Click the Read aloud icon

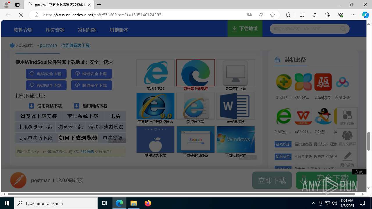pos(261,15)
